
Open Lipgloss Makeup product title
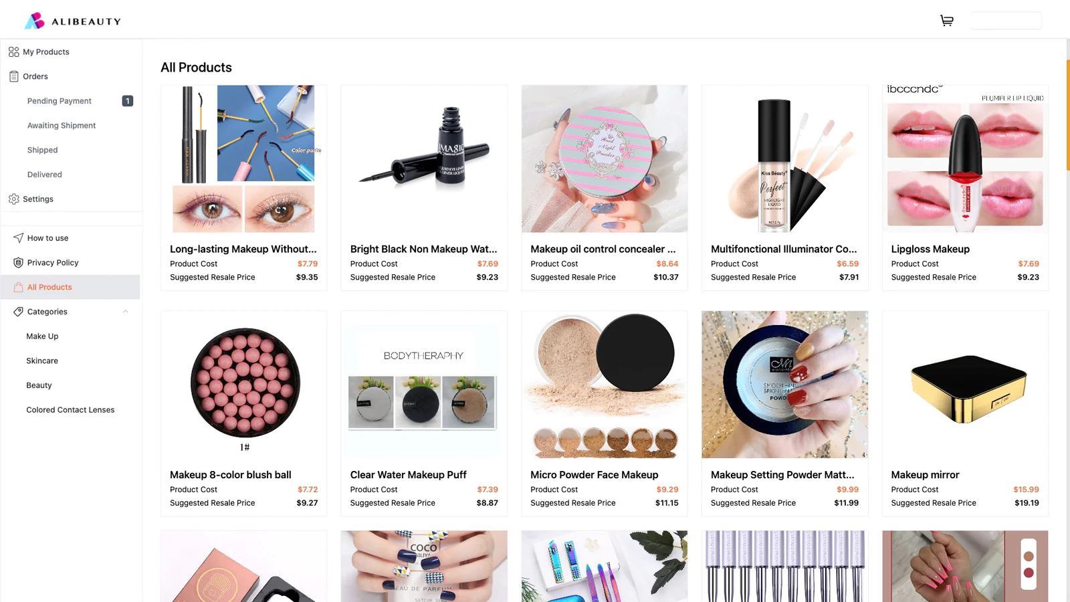click(x=930, y=249)
